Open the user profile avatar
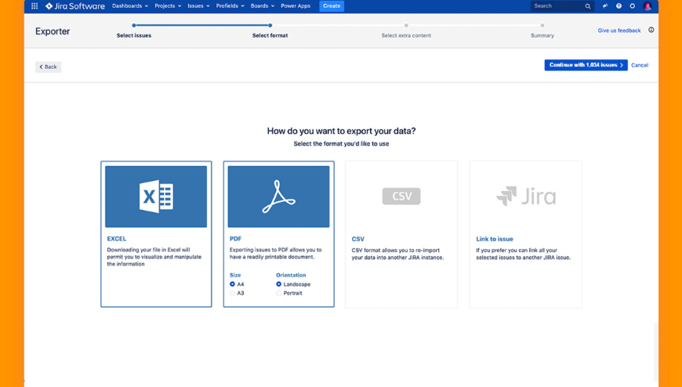This screenshot has height=387, width=682. tap(648, 6)
